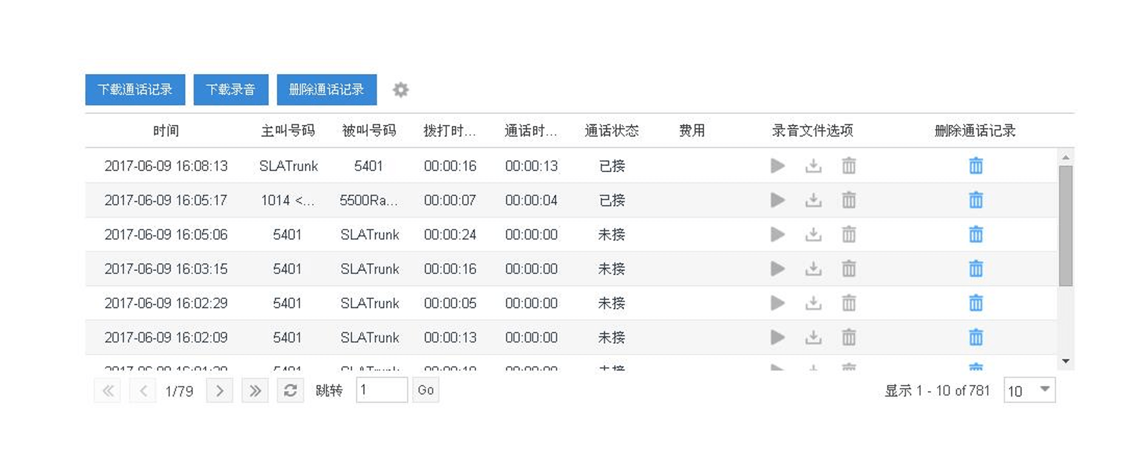1148x468 pixels.
Task: Click the Go button
Action: pos(426,390)
